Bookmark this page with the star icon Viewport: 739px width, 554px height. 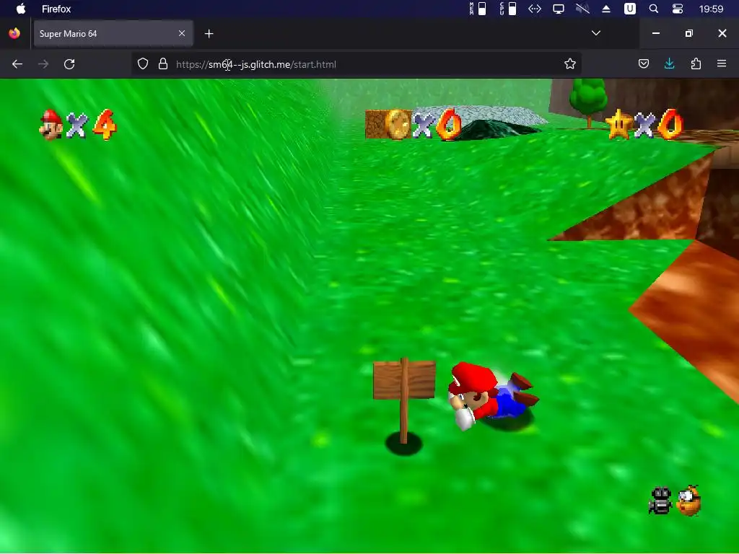tap(570, 64)
